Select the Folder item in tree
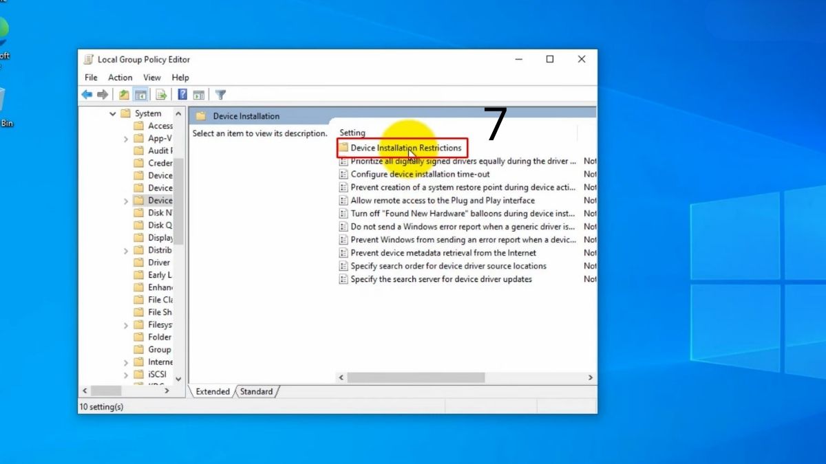 (x=160, y=337)
